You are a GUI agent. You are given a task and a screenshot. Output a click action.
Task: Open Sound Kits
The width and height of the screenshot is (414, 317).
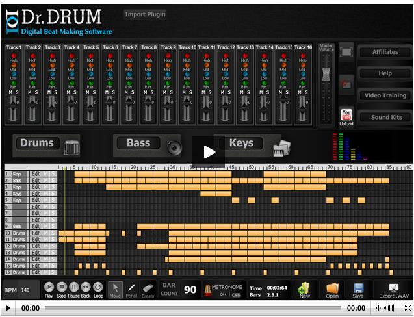pyautogui.click(x=385, y=117)
